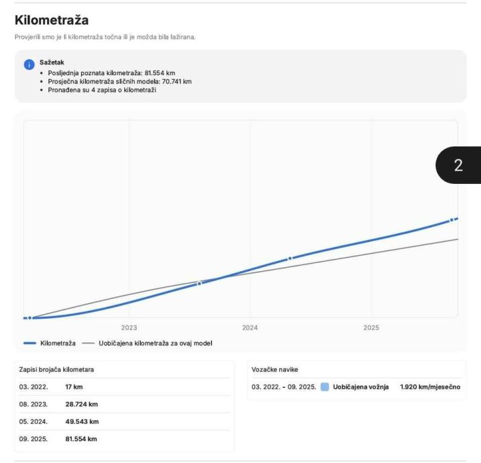
Task: Click the gray line marker in the legend
Action: point(88,343)
